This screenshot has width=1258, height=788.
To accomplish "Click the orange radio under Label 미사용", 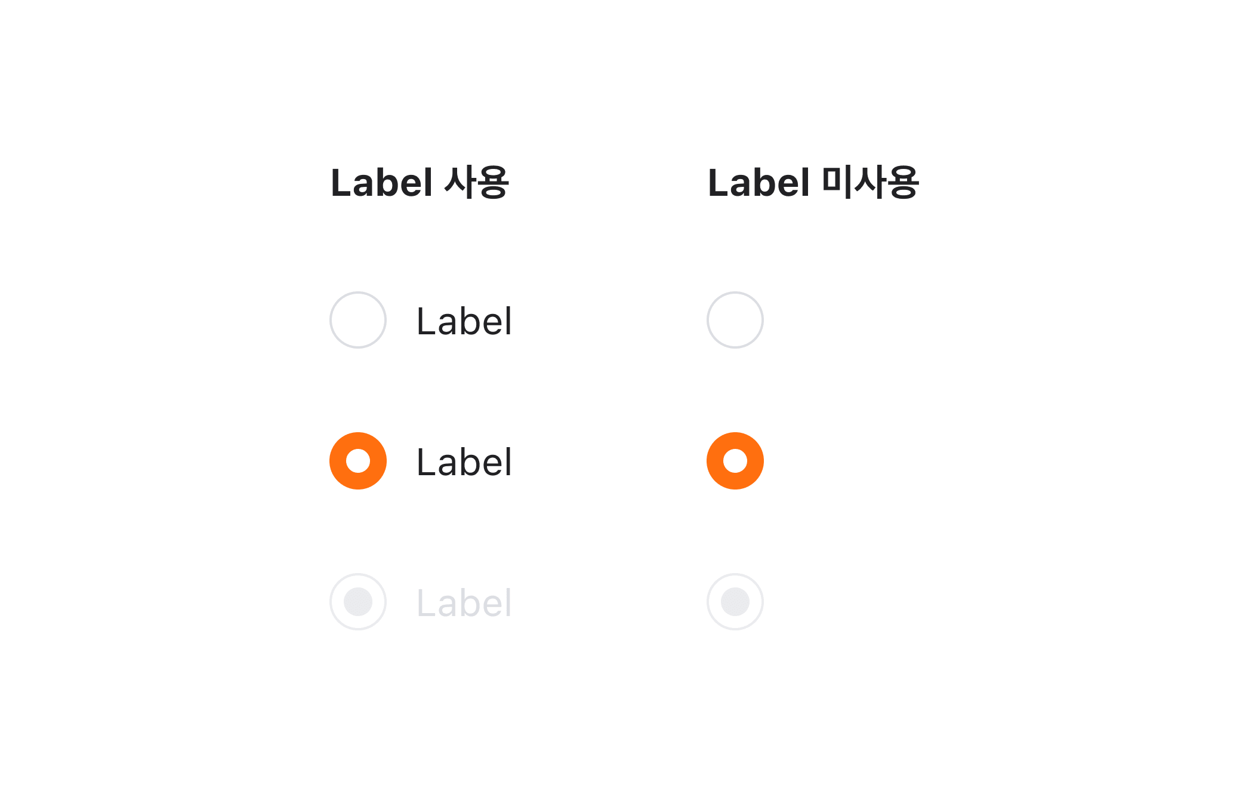I will (x=735, y=461).
